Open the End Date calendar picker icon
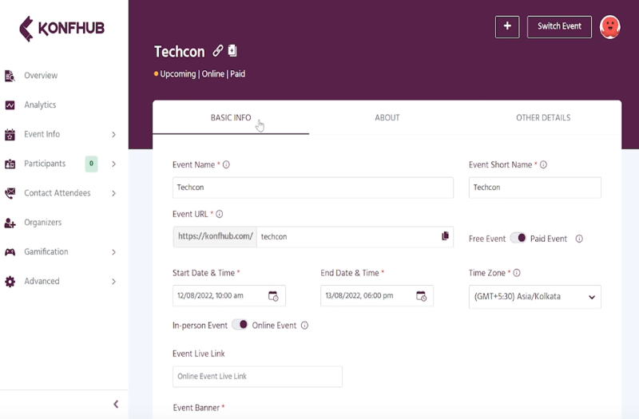Viewport: 639px width, 419px height. (x=421, y=296)
